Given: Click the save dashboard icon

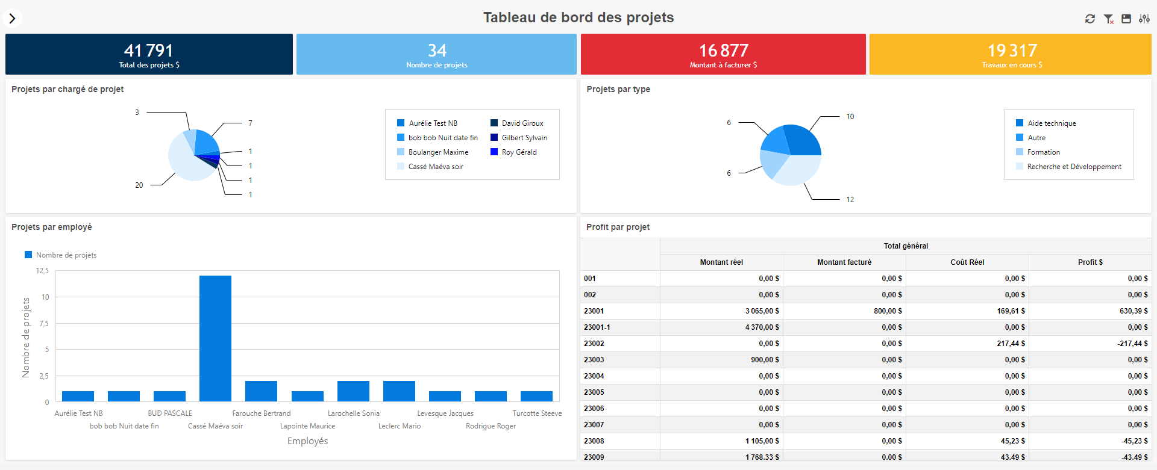Looking at the screenshot, I should [x=1126, y=19].
